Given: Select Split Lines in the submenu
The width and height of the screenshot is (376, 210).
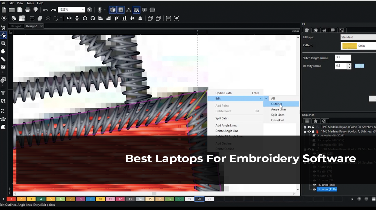Looking at the screenshot, I should pyautogui.click(x=281, y=115).
